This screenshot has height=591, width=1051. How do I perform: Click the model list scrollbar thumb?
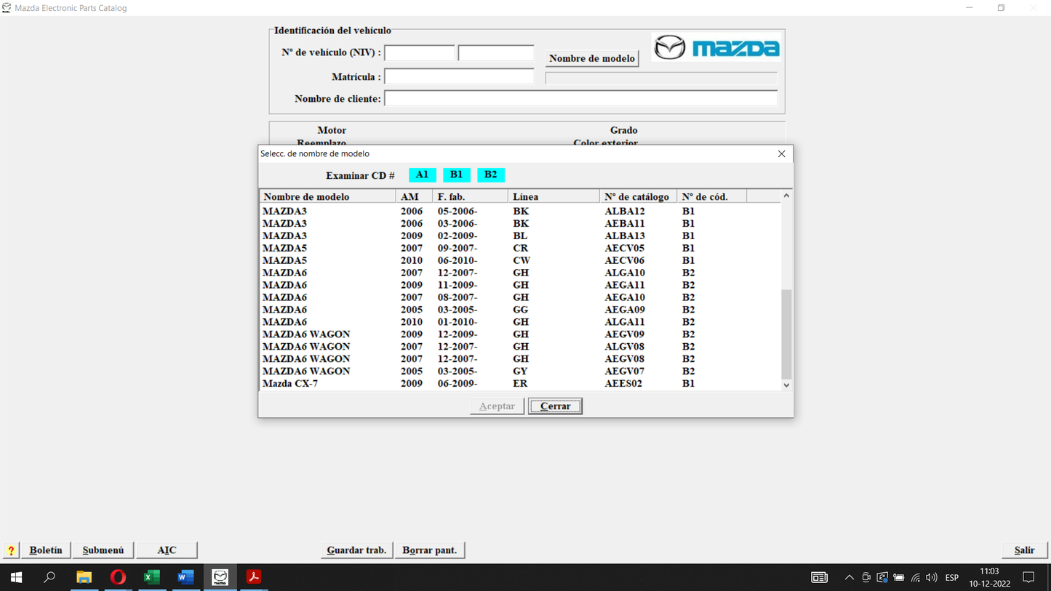click(786, 333)
